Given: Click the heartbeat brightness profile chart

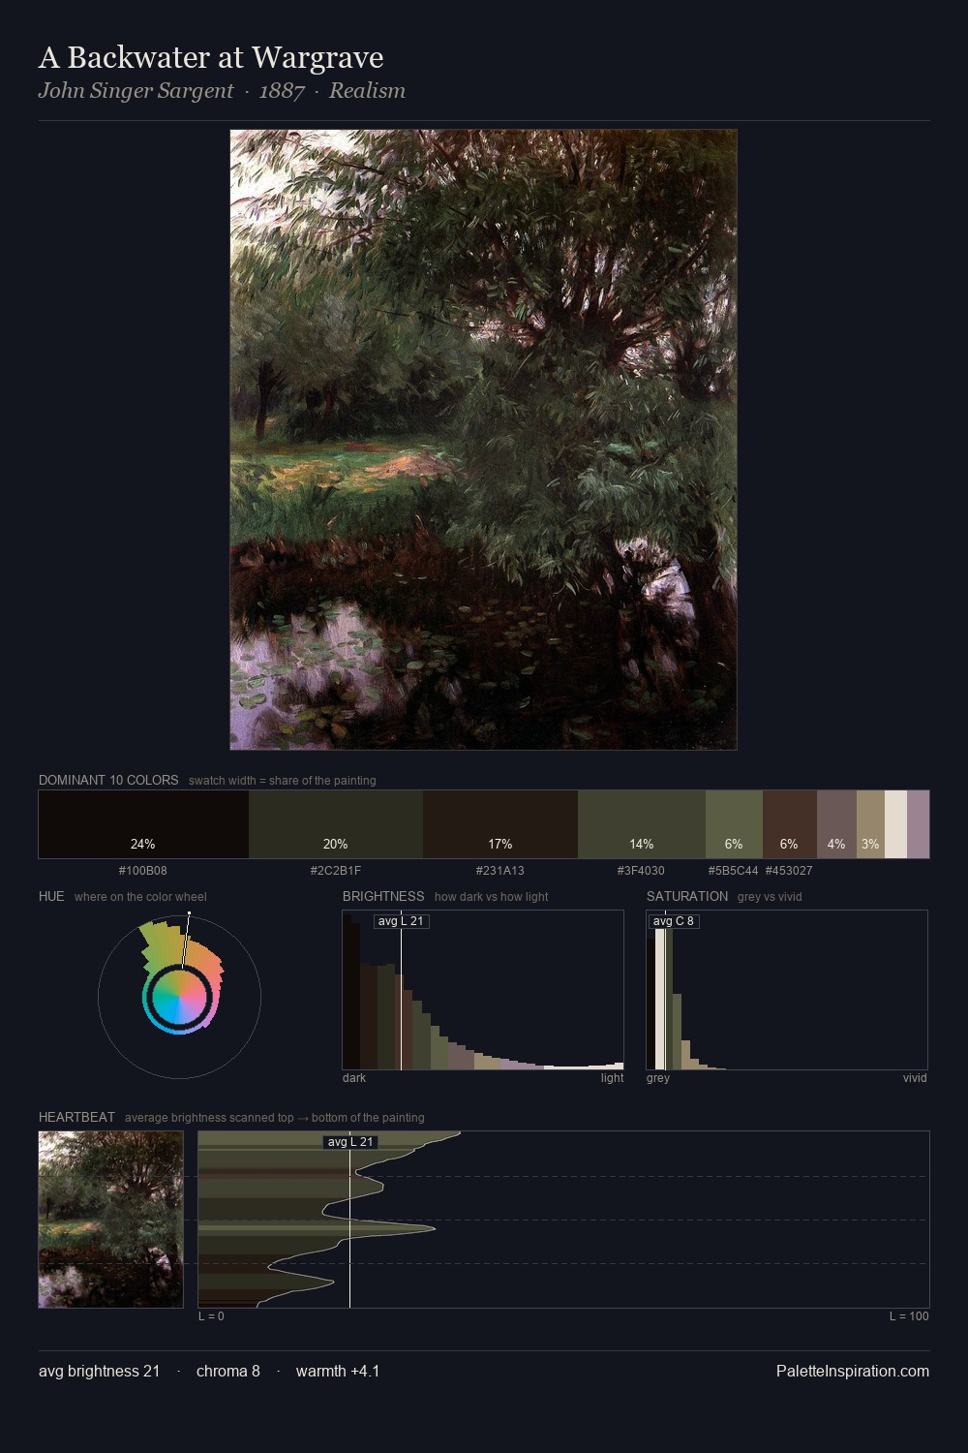Looking at the screenshot, I should coord(563,1220).
